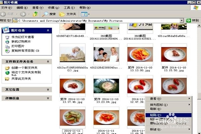The height and width of the screenshot is (134, 201).
Task: Click 创建一个新文件夹 link
Action: tap(24, 68)
